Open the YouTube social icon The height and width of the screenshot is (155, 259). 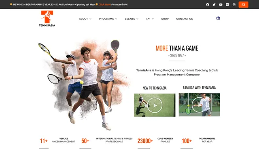tap(221, 4)
